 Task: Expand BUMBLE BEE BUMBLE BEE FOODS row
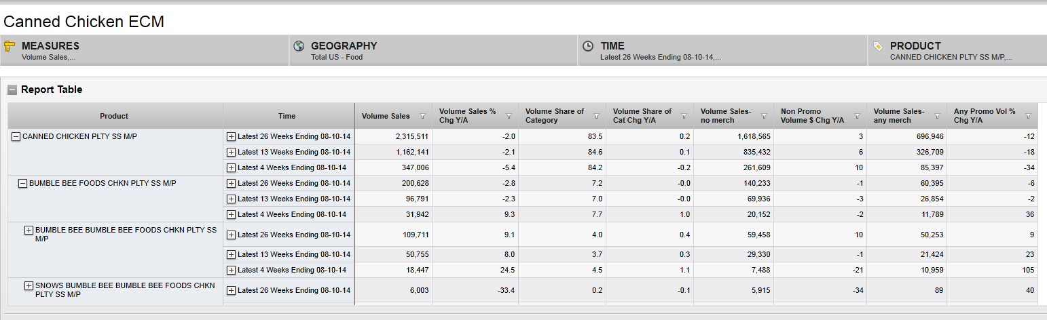pos(29,231)
